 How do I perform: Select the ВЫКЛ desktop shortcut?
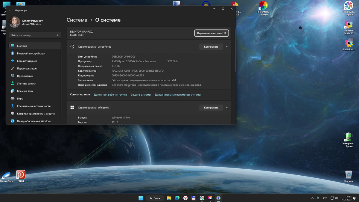tap(21, 177)
